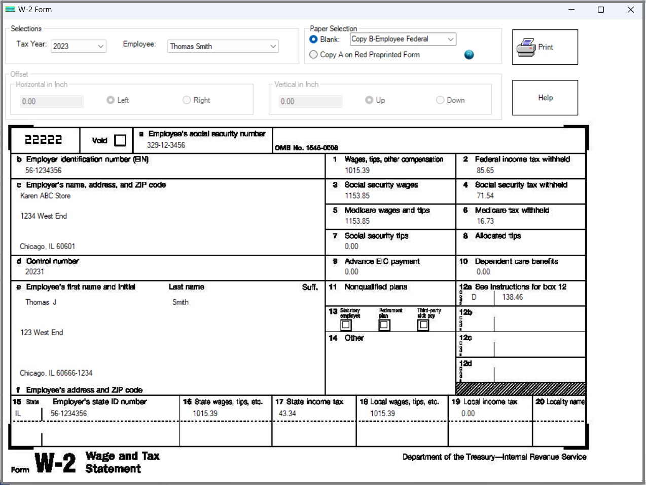Viewport: 646px width, 485px height.
Task: Click the vertical offset input field
Action: tap(310, 101)
